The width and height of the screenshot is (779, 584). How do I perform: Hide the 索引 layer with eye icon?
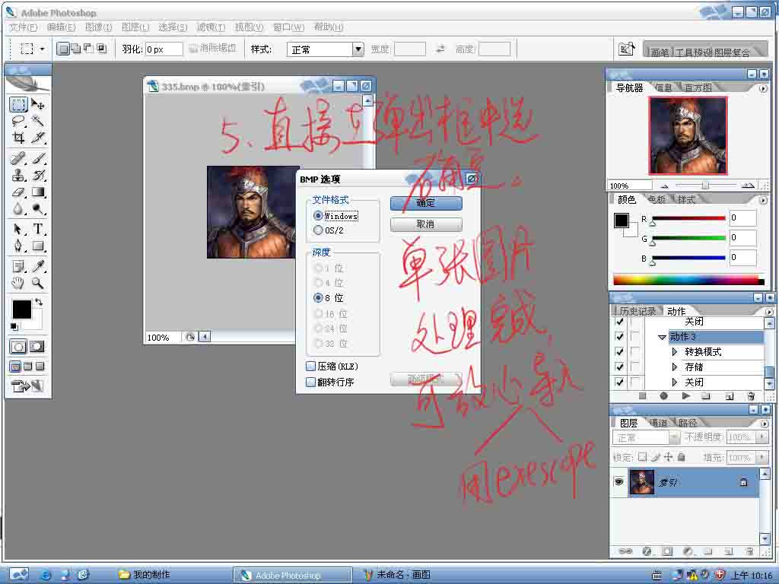coord(619,482)
